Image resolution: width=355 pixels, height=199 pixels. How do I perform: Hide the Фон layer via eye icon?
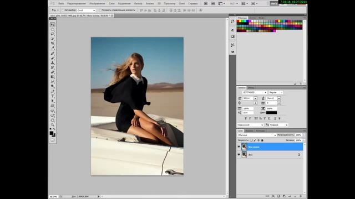coord(239,155)
